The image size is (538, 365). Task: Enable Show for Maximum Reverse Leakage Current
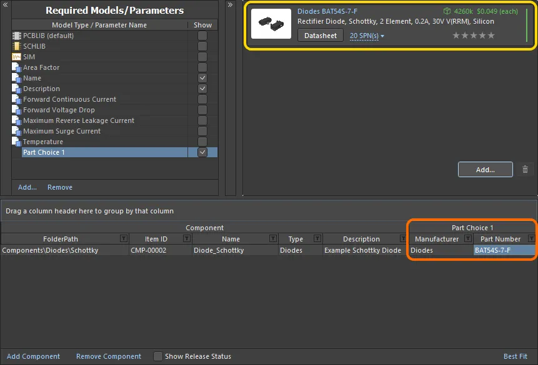pyautogui.click(x=202, y=120)
